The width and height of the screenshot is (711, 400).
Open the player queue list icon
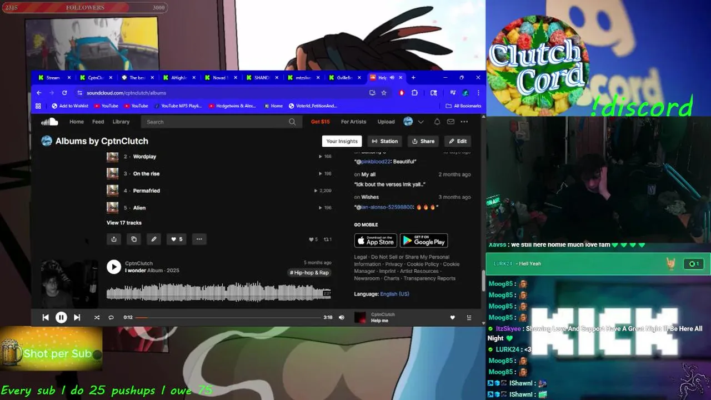coord(469,317)
